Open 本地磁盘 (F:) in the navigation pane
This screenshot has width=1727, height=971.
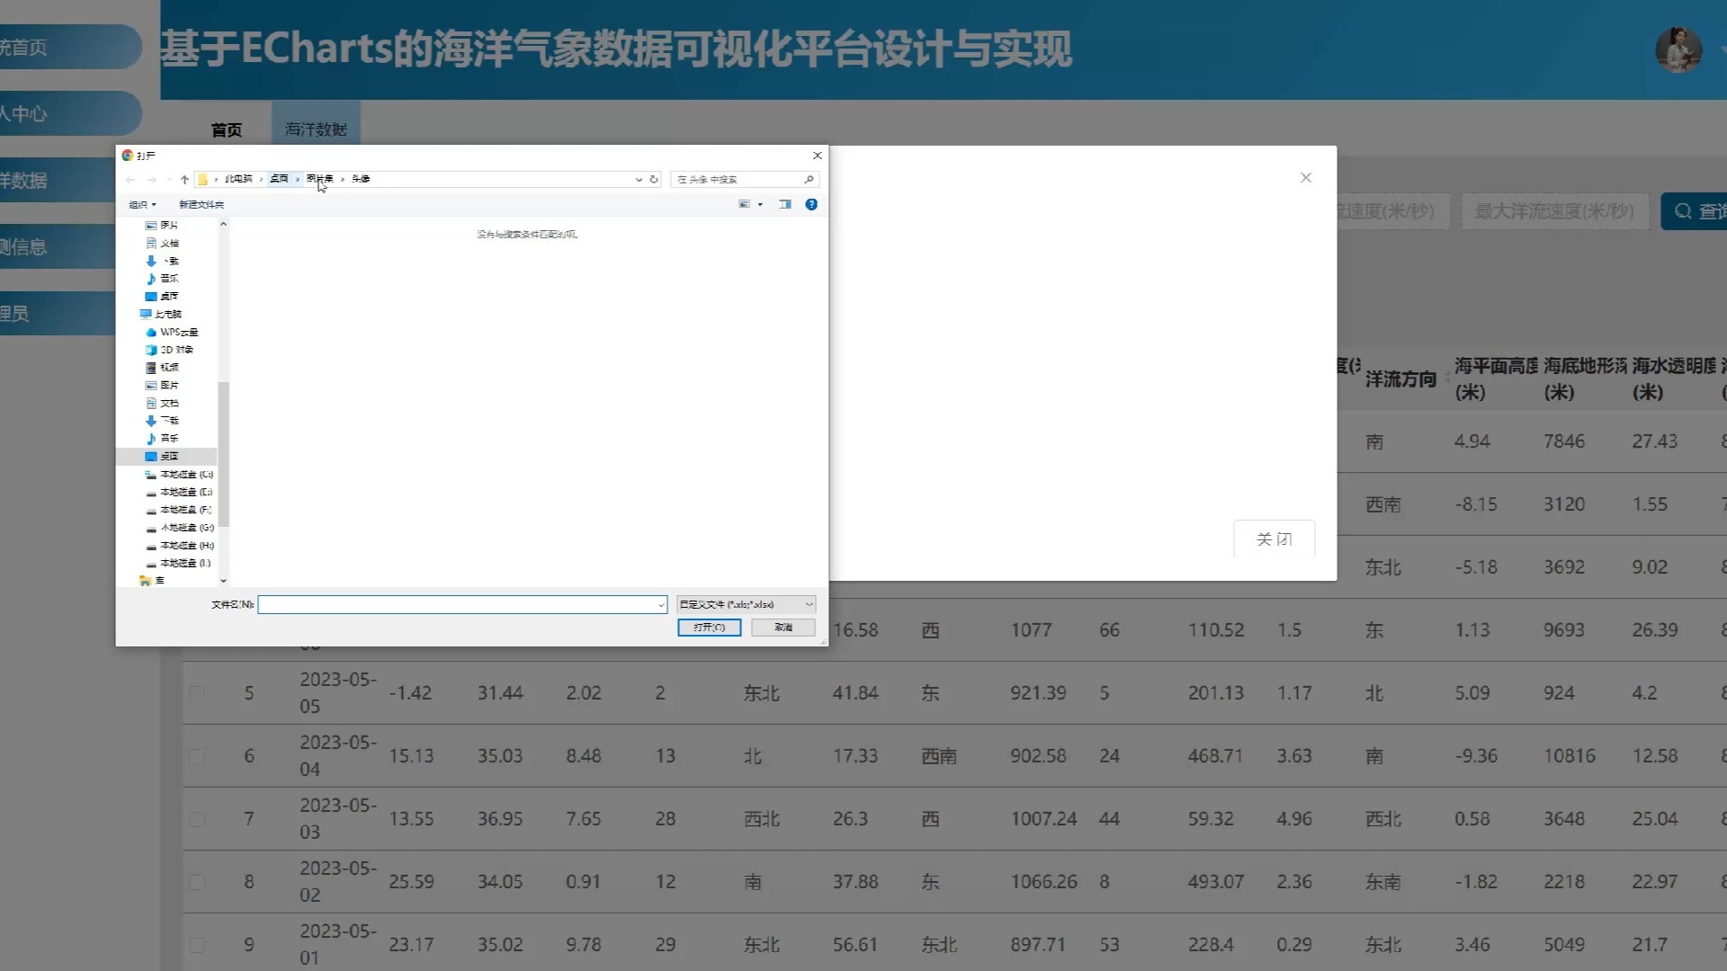[180, 510]
